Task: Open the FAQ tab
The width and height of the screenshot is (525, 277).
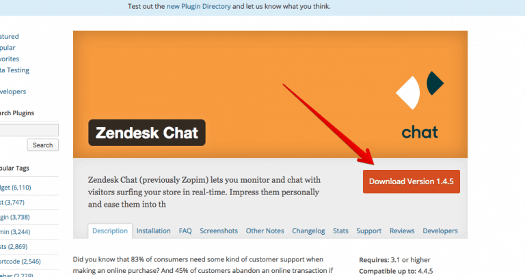Action: 185,231
